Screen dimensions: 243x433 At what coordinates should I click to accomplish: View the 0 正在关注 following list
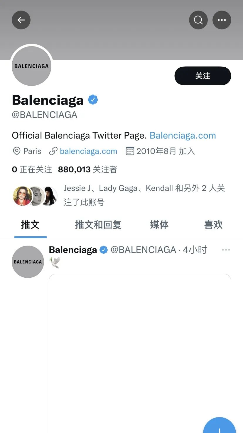click(x=32, y=169)
